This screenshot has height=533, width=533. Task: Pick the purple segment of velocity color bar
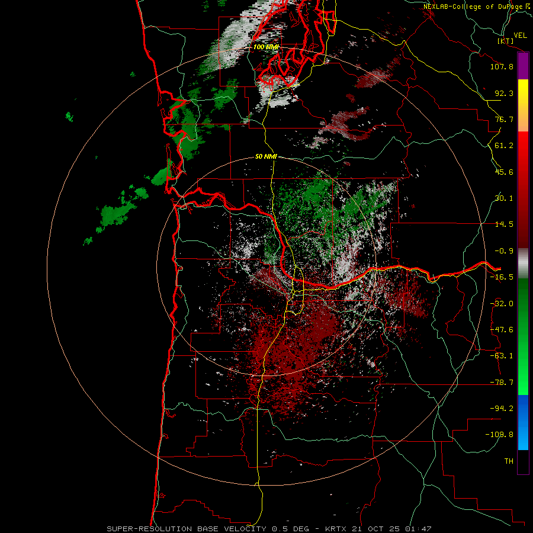pyautogui.click(x=523, y=66)
